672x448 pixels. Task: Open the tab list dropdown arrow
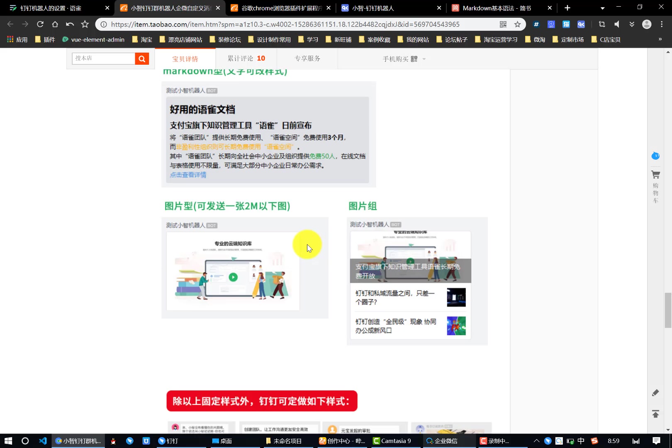pos(602,8)
